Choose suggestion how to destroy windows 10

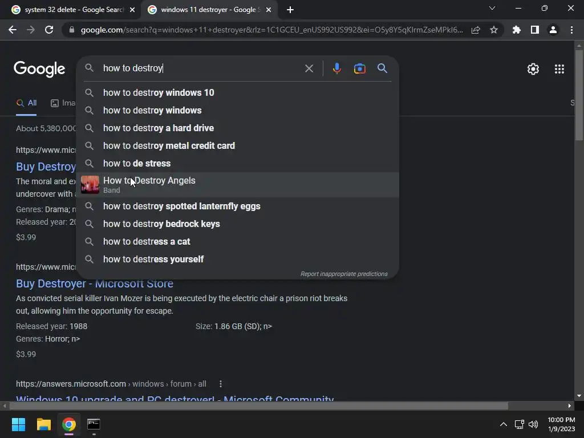[x=237, y=93]
